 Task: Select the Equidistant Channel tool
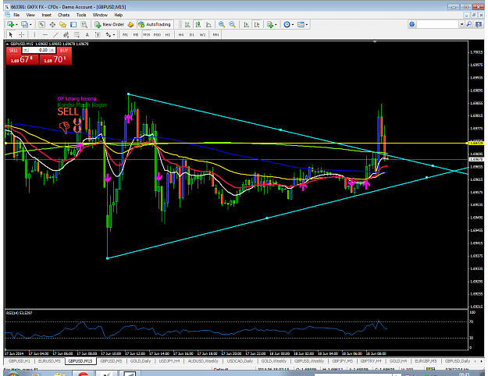(66, 34)
